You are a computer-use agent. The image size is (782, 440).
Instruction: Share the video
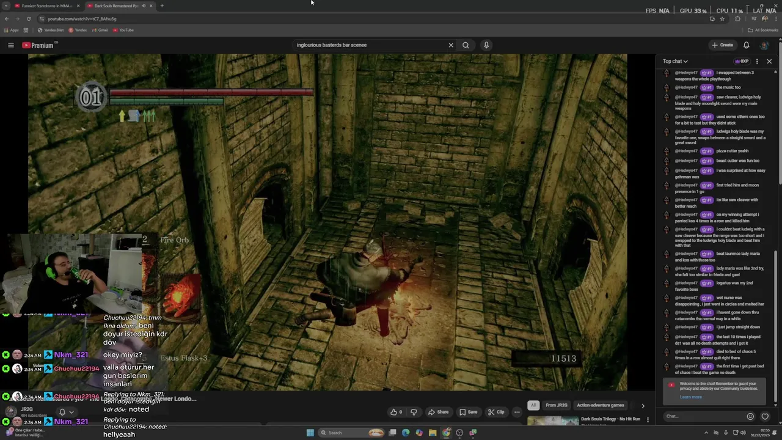tap(438, 412)
